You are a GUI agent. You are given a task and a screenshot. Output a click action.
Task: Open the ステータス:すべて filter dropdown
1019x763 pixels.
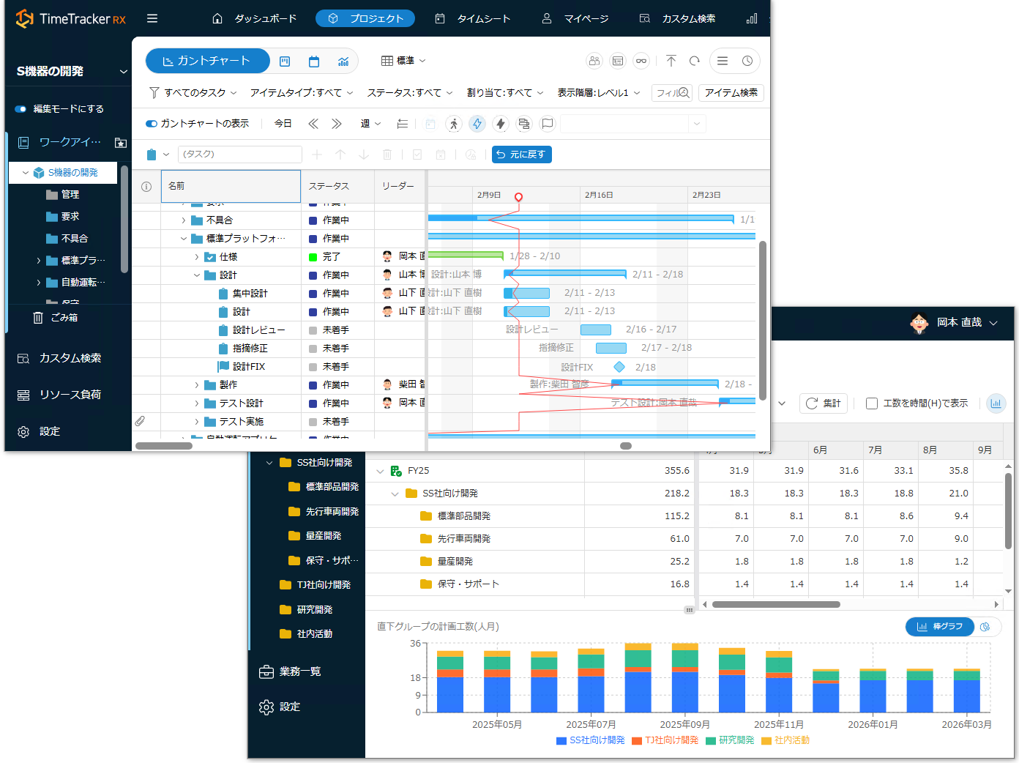tap(410, 93)
